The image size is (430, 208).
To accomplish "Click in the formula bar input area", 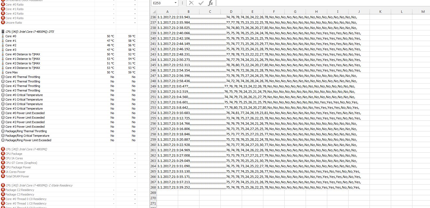I will click(320, 3).
